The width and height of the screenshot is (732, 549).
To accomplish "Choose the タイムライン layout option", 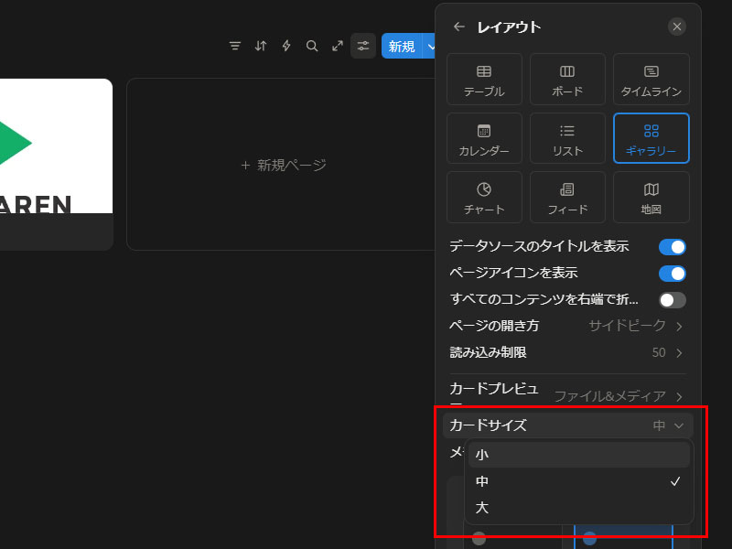I will coord(651,80).
